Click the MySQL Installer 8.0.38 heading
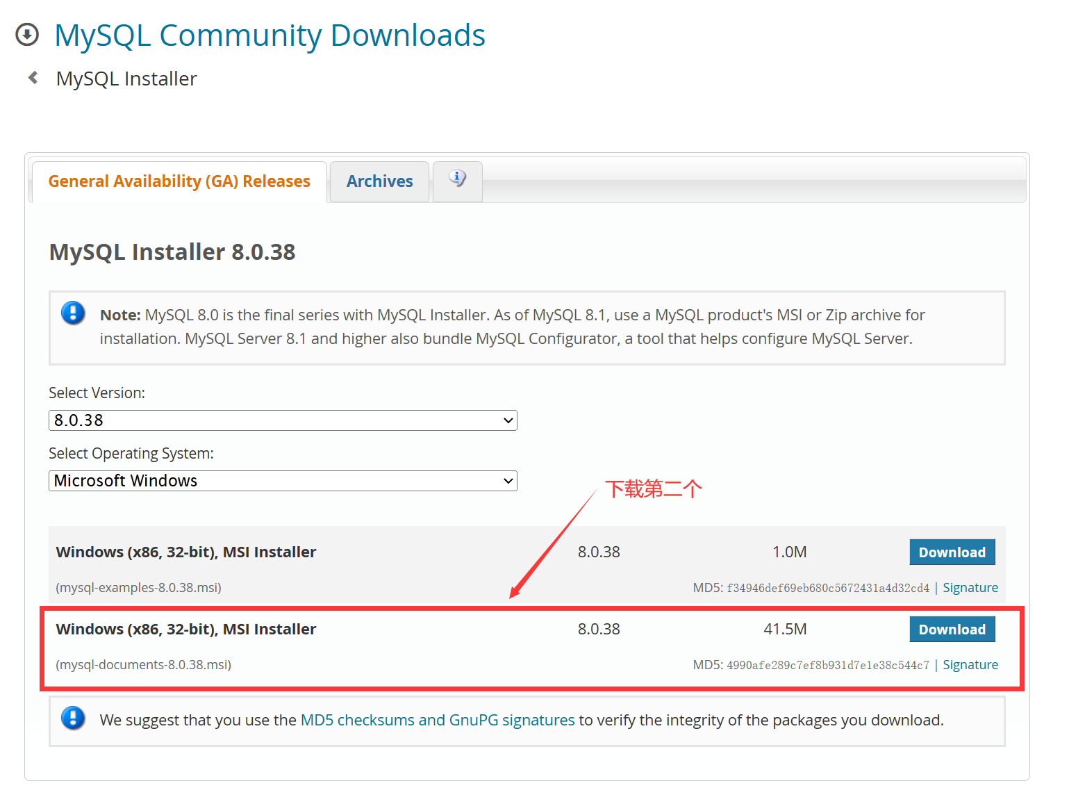 click(172, 252)
